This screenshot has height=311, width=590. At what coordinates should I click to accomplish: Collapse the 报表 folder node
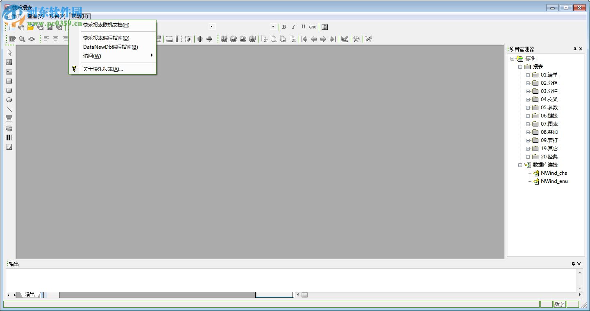(520, 67)
